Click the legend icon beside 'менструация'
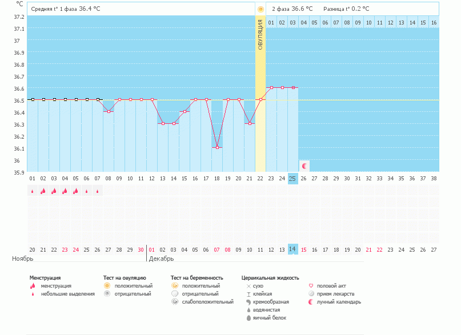The image size is (461, 335). pyautogui.click(x=33, y=286)
